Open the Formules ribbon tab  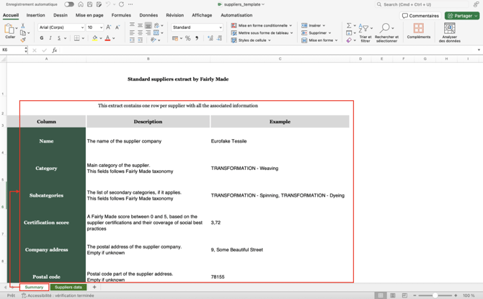[121, 15]
